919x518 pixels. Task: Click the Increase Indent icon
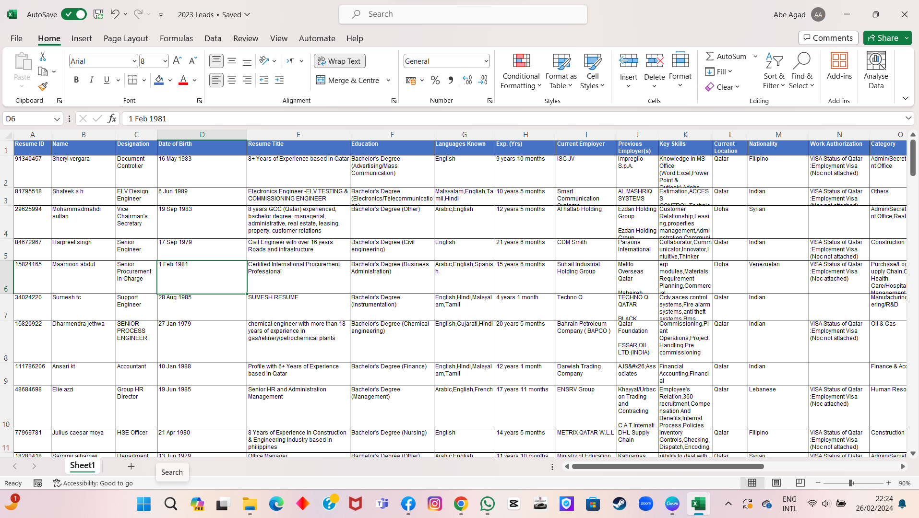coord(279,80)
